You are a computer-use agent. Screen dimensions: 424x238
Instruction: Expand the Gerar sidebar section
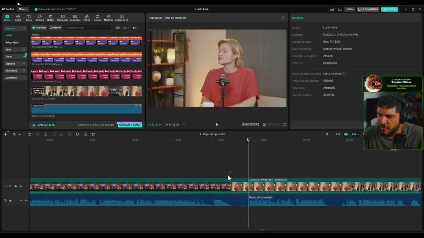pos(15,57)
